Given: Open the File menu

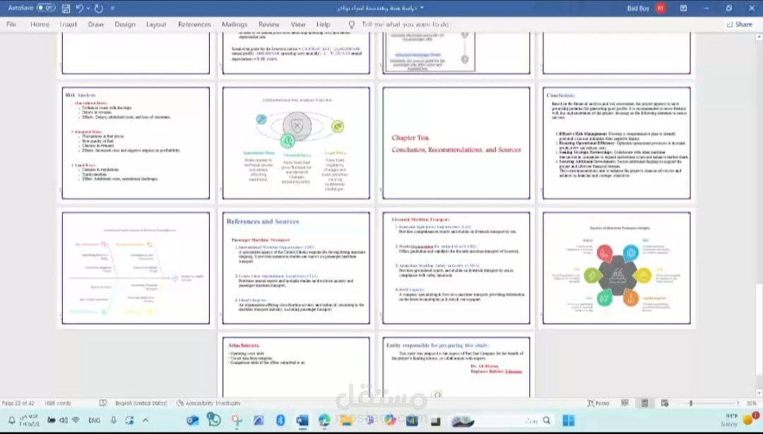Looking at the screenshot, I should coord(11,24).
